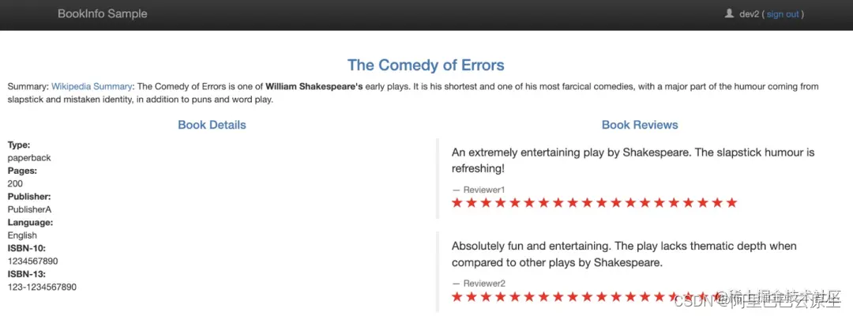Click the user profile icon beside dev2
The image size is (853, 316).
coord(729,13)
